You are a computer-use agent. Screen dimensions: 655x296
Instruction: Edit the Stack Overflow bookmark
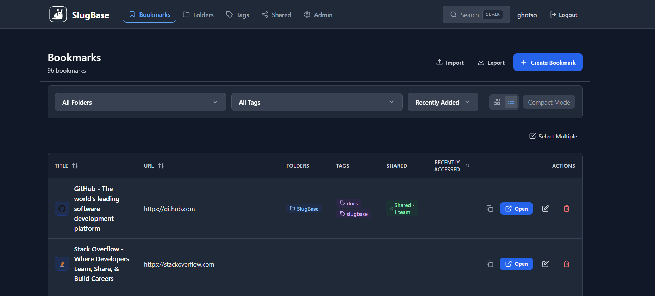point(545,264)
